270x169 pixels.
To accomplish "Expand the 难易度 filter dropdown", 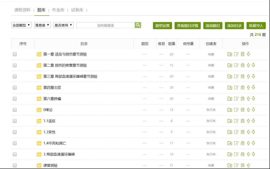I will click(x=42, y=25).
